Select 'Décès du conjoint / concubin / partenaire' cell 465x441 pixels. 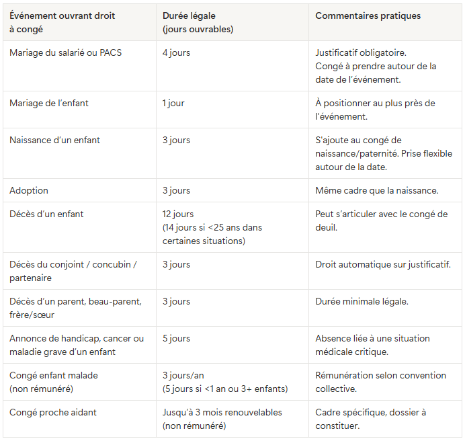73,271
